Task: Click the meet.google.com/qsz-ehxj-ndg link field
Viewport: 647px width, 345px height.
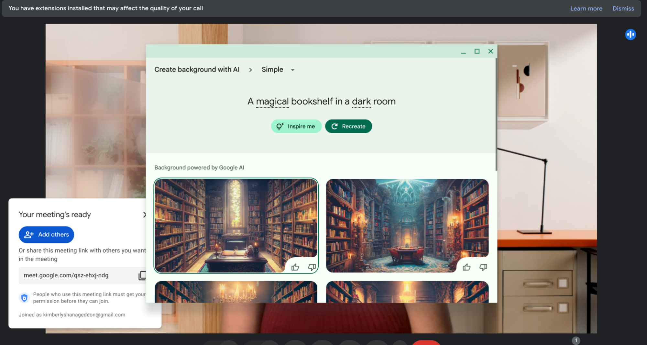Action: point(82,275)
